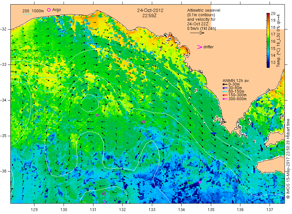Click the longitude tick label 137
Viewport: 292px width, 214px height.
click(x=270, y=210)
